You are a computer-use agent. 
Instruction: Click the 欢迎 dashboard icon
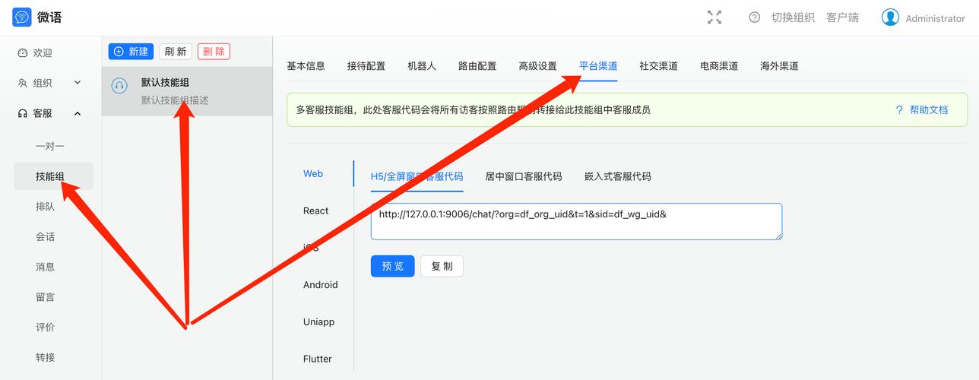click(x=23, y=53)
